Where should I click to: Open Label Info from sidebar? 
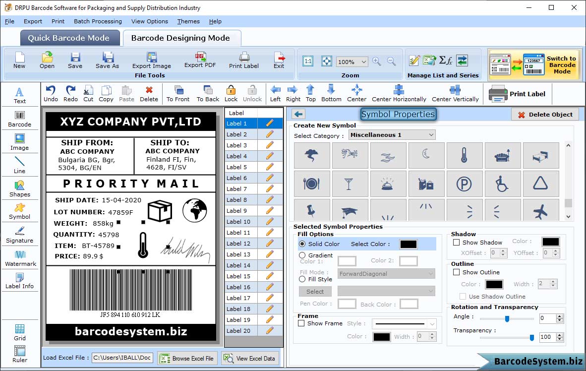click(x=19, y=281)
